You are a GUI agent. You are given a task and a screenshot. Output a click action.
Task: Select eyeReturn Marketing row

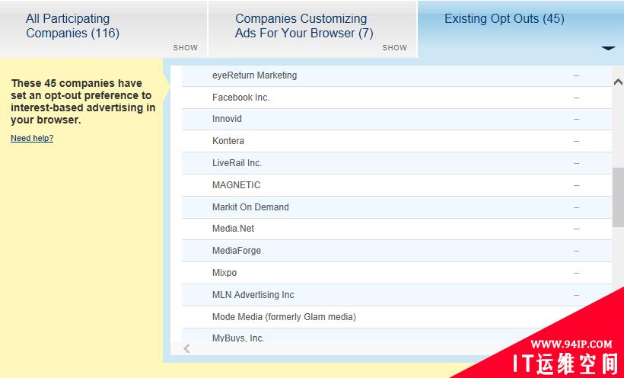(396, 75)
